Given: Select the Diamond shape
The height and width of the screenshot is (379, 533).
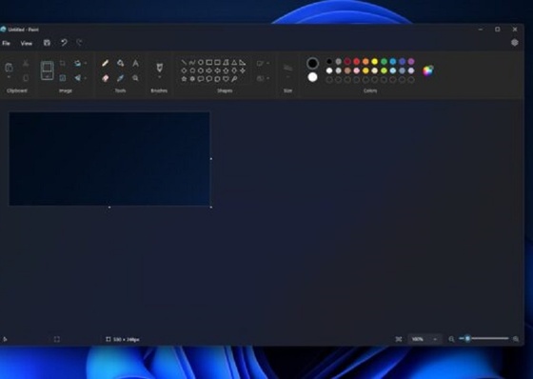Looking at the screenshot, I should point(184,70).
